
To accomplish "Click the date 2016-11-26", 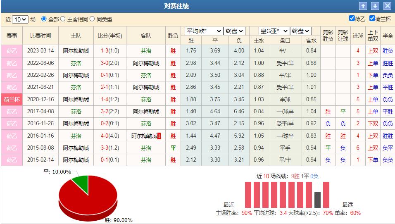I will pyautogui.click(x=40, y=124).
